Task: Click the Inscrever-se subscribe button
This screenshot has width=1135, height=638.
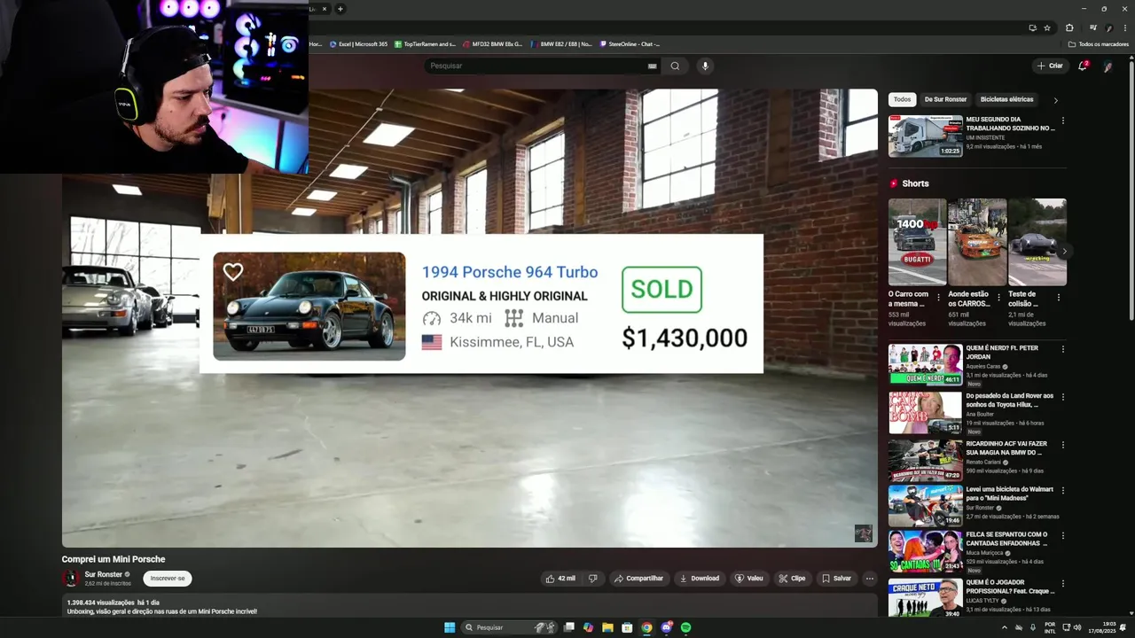Action: coord(168,579)
